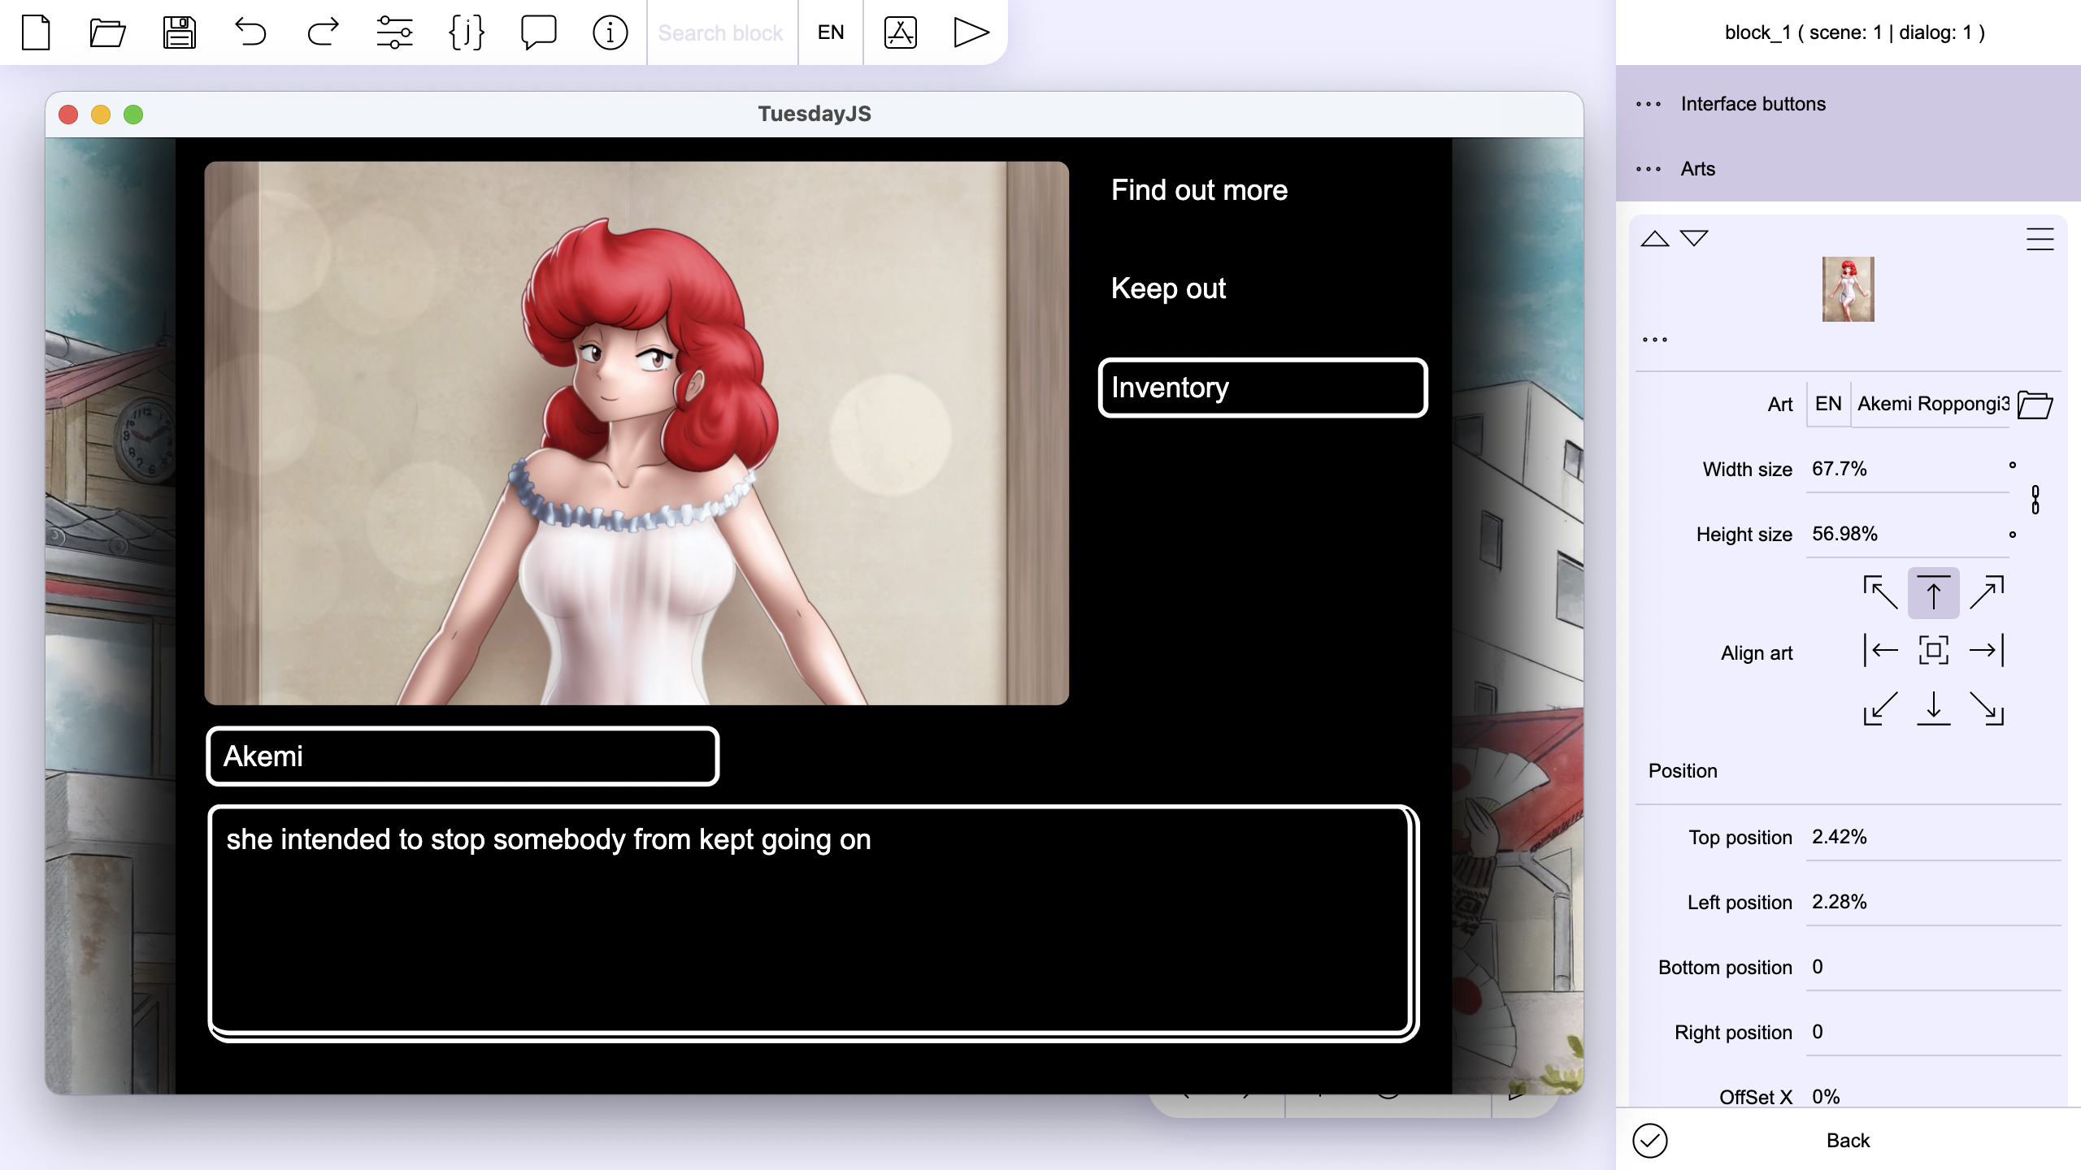The image size is (2081, 1170).
Task: Close the TuesdayJS preview window
Action: pos(68,115)
